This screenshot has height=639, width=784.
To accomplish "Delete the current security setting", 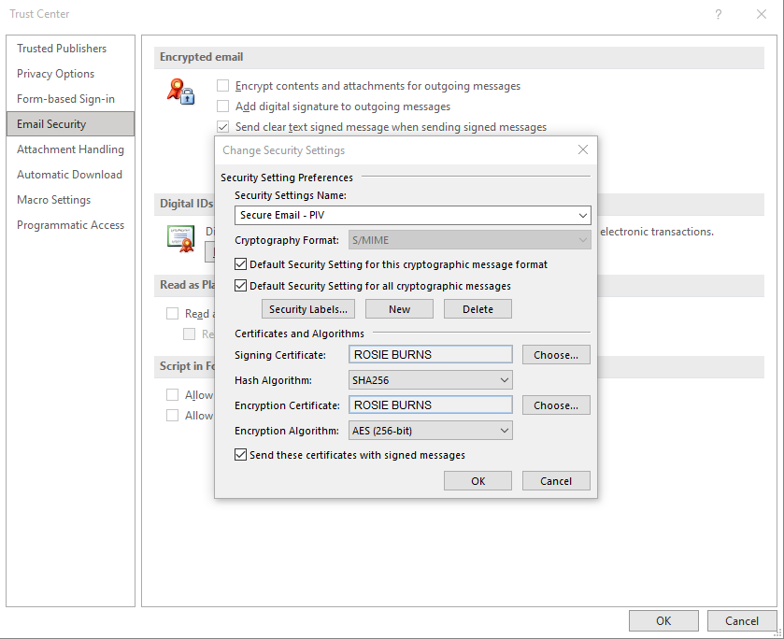I will [x=478, y=308].
